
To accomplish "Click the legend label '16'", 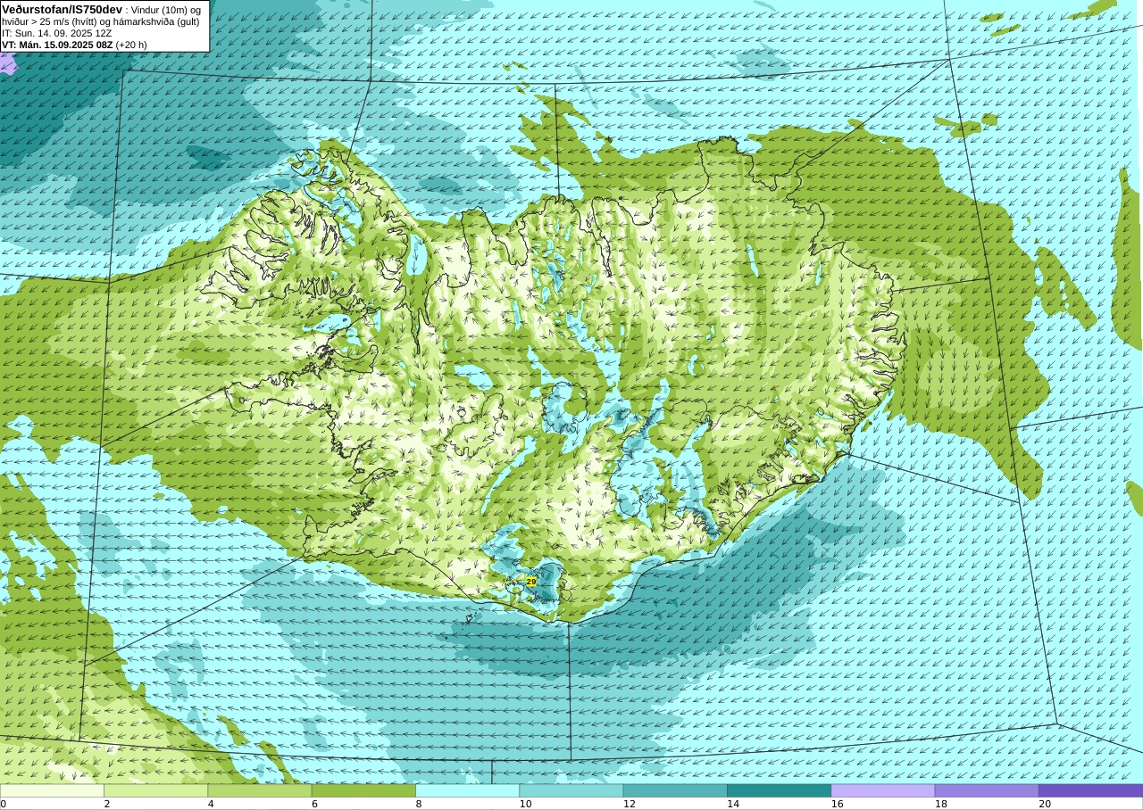I will click(x=838, y=804).
